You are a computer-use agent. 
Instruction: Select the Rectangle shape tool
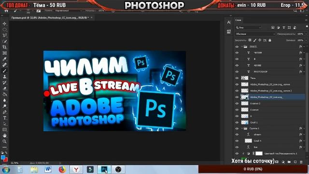tap(4, 130)
